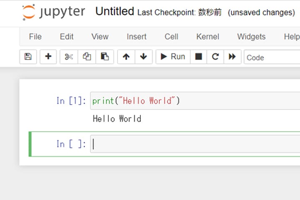Insert a cell below with plus icon
Screen dimensions: 300x200
pyautogui.click(x=48, y=57)
